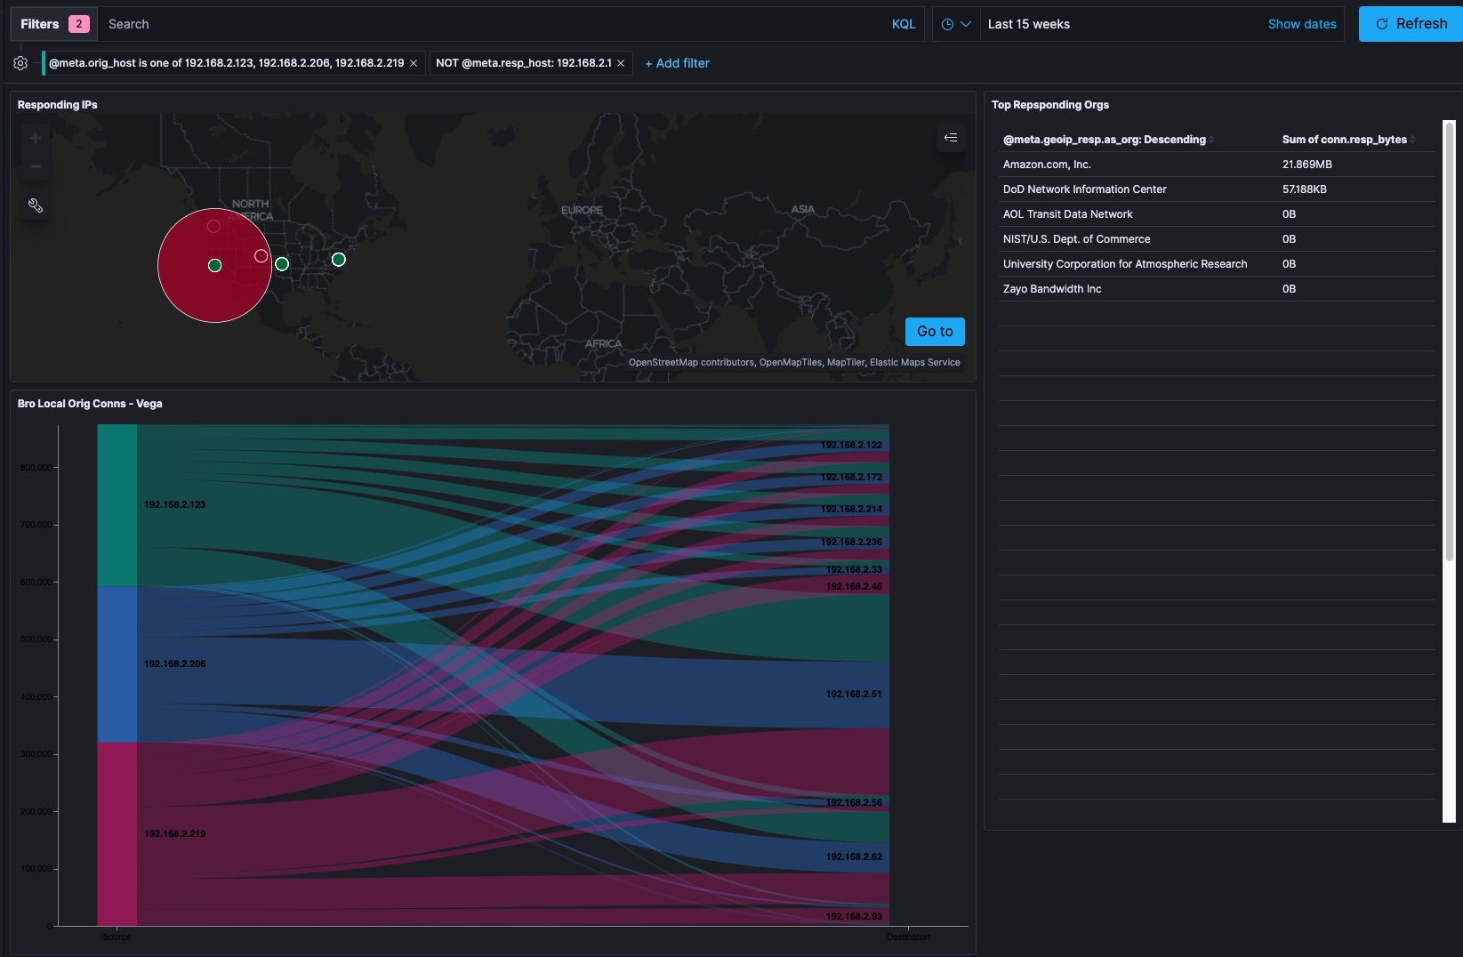Select the Amazon.com, Inc. row
The image size is (1463, 957).
tap(1217, 165)
